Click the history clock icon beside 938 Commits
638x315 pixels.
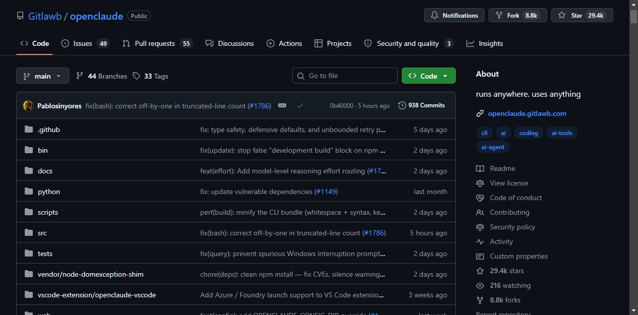(x=402, y=105)
